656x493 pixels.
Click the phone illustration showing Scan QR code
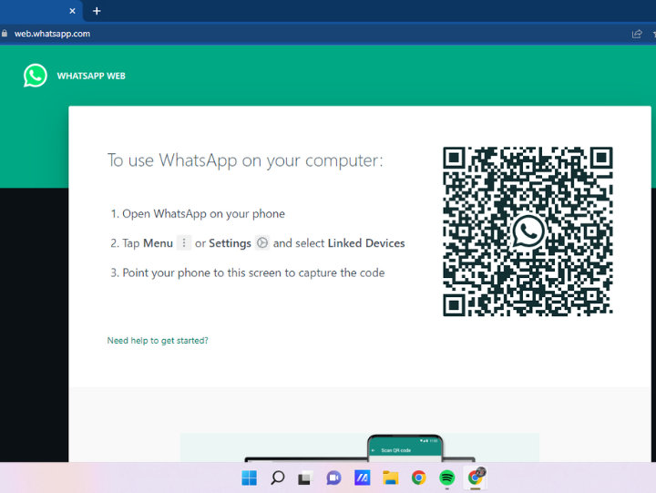405,448
